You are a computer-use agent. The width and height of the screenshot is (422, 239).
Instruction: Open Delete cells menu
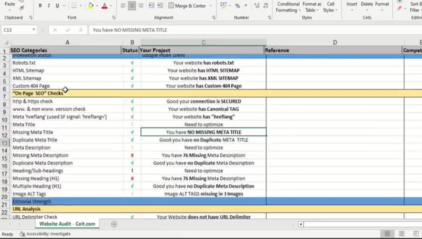coord(367,6)
